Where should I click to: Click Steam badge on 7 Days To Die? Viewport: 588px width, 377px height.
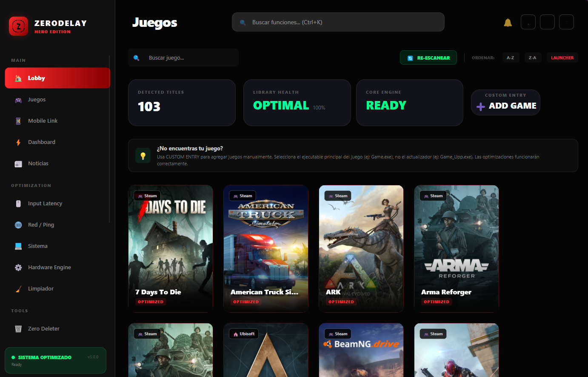click(147, 196)
